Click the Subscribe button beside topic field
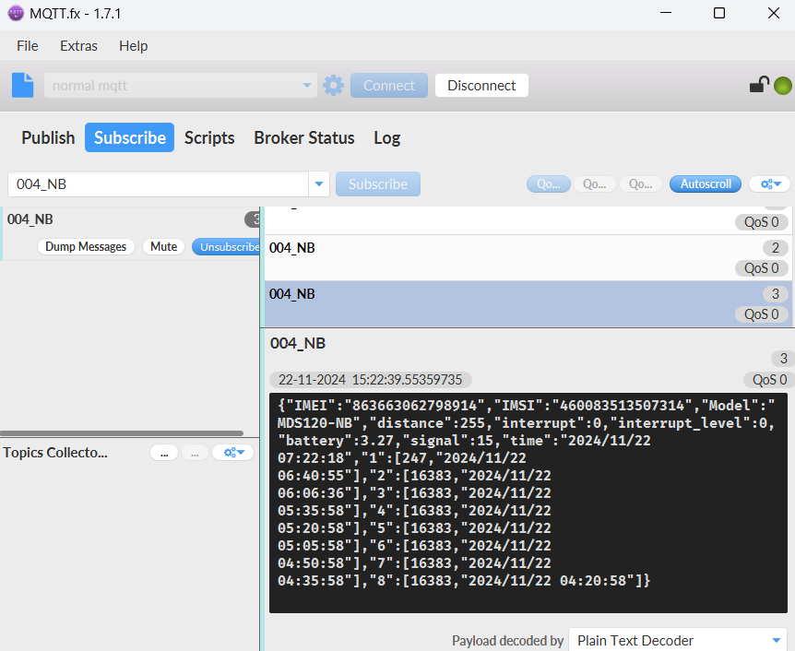Screen dimensions: 795x651 (378, 184)
